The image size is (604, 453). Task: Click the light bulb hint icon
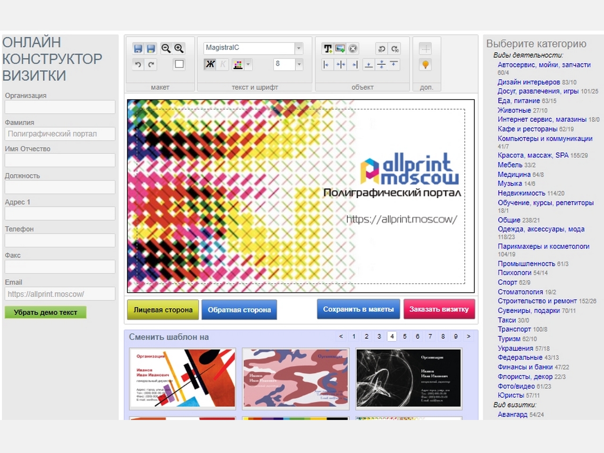tap(426, 65)
